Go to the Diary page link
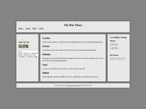Image resolution: width=146 pixels, height=109 pixels. coord(35,29)
